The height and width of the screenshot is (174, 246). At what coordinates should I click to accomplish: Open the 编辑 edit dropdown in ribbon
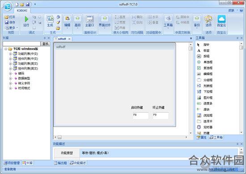pyautogui.click(x=67, y=22)
